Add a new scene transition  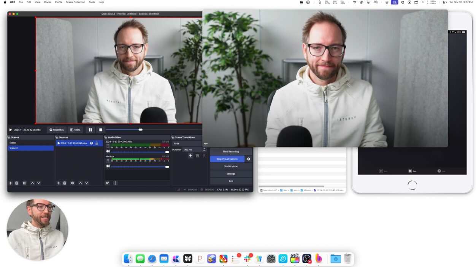[191, 155]
